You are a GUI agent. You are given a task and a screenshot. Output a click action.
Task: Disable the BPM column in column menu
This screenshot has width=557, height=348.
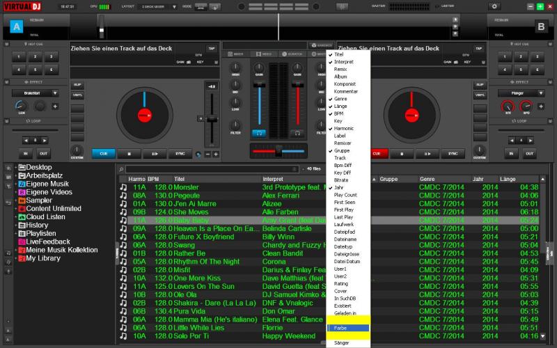(x=340, y=113)
